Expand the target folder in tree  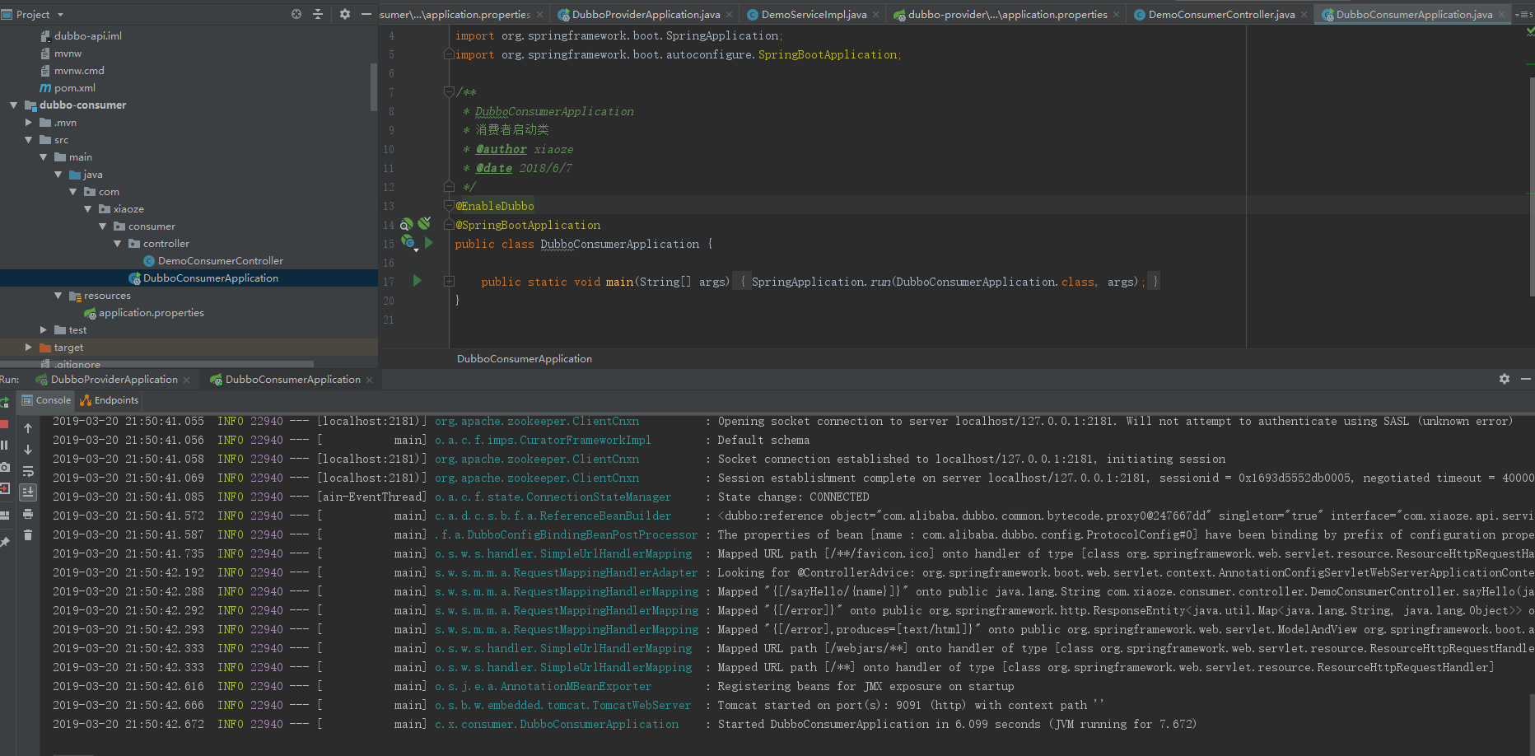(29, 348)
